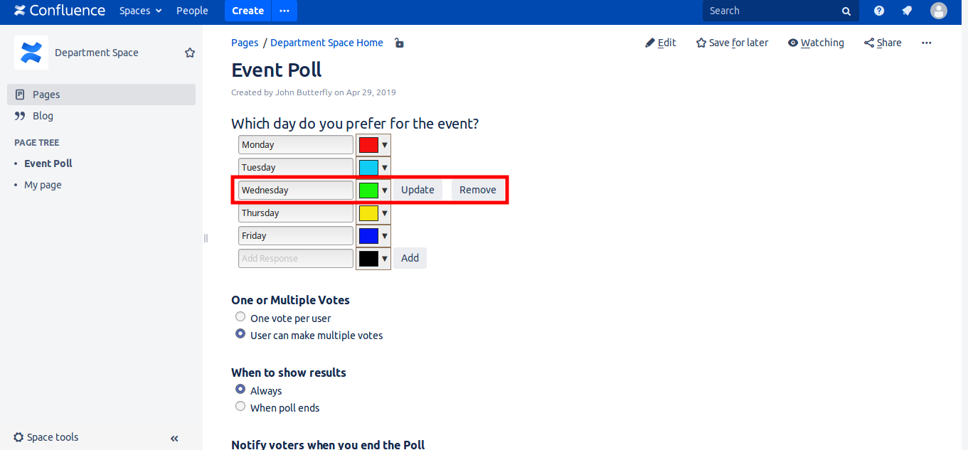The height and width of the screenshot is (450, 968).
Task: Click the help question mark icon
Action: coord(879,11)
